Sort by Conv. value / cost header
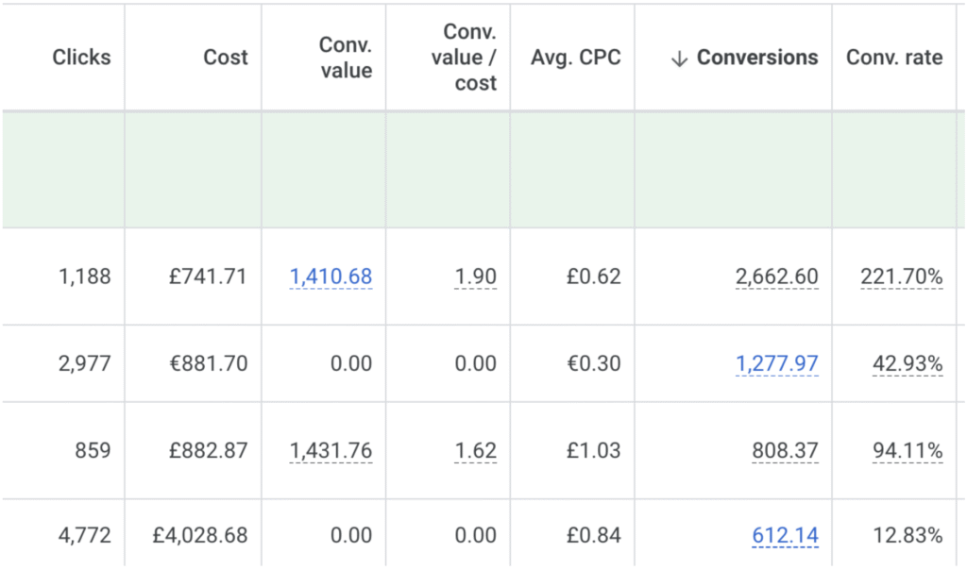This screenshot has height=570, width=967. [464, 58]
